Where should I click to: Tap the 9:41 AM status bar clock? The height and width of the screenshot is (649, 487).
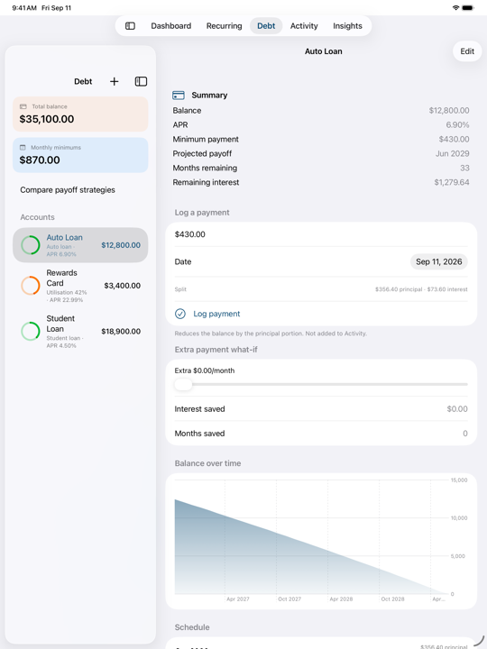point(24,8)
